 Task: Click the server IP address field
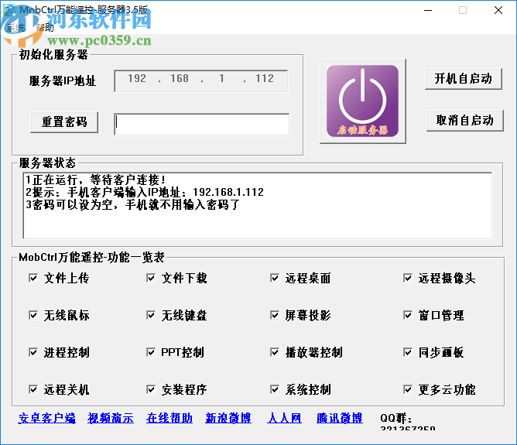pyautogui.click(x=201, y=80)
